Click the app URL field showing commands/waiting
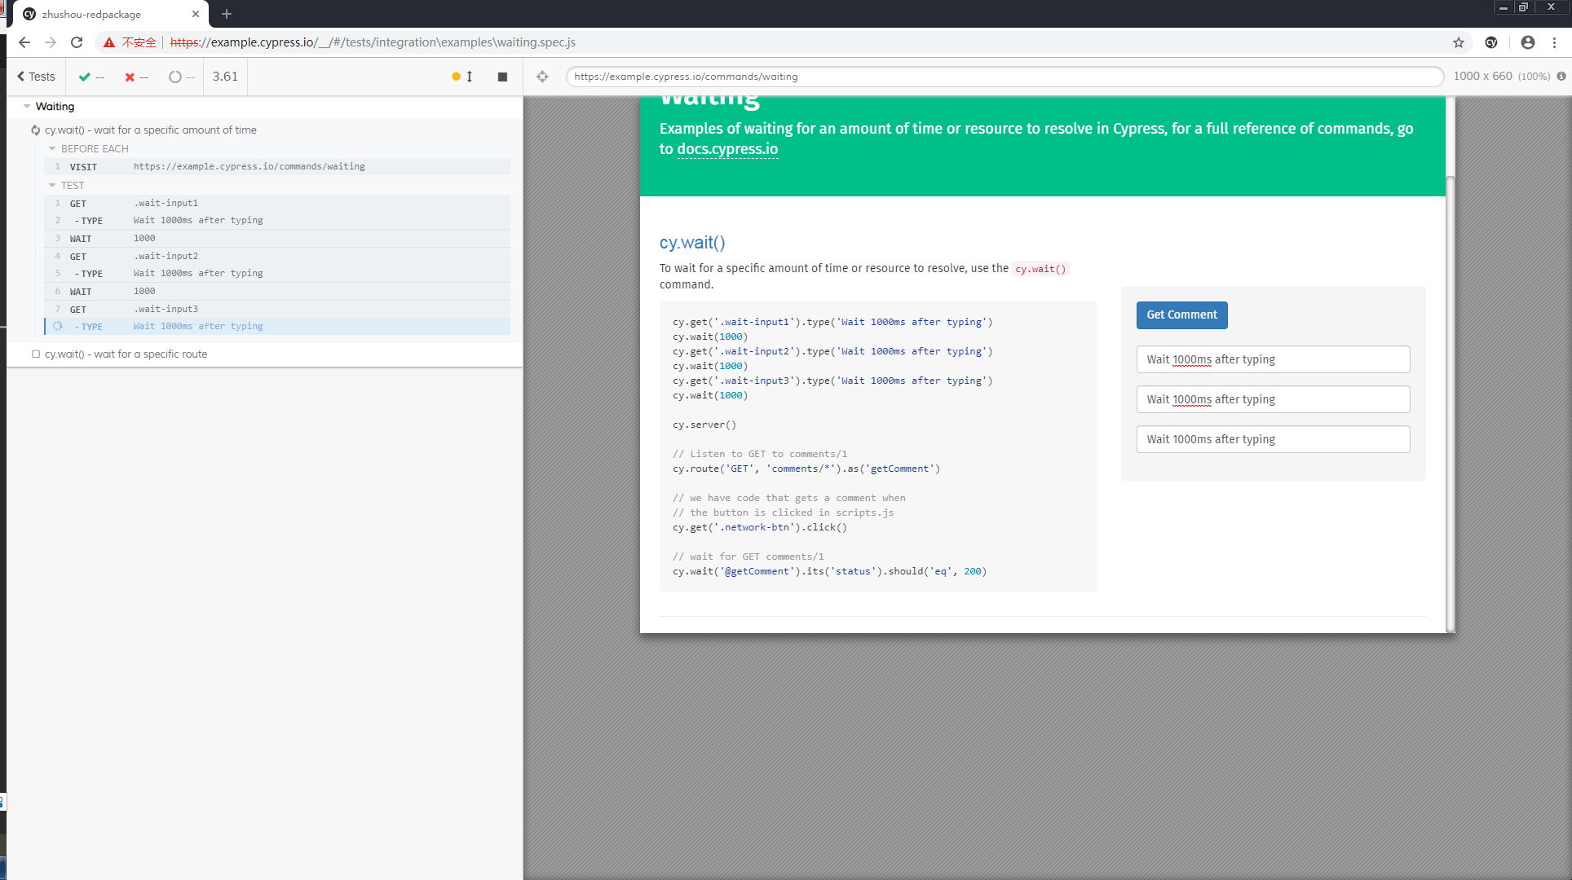1572x880 pixels. (x=1005, y=77)
